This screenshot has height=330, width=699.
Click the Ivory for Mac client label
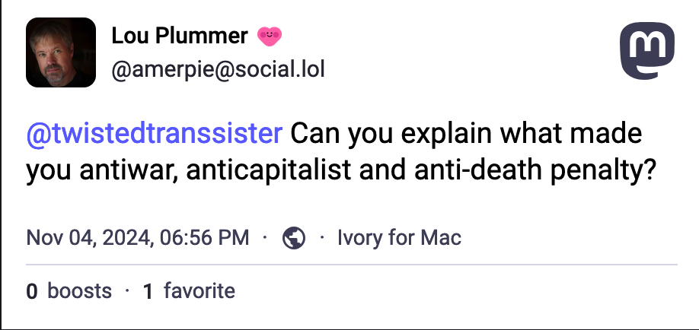399,238
